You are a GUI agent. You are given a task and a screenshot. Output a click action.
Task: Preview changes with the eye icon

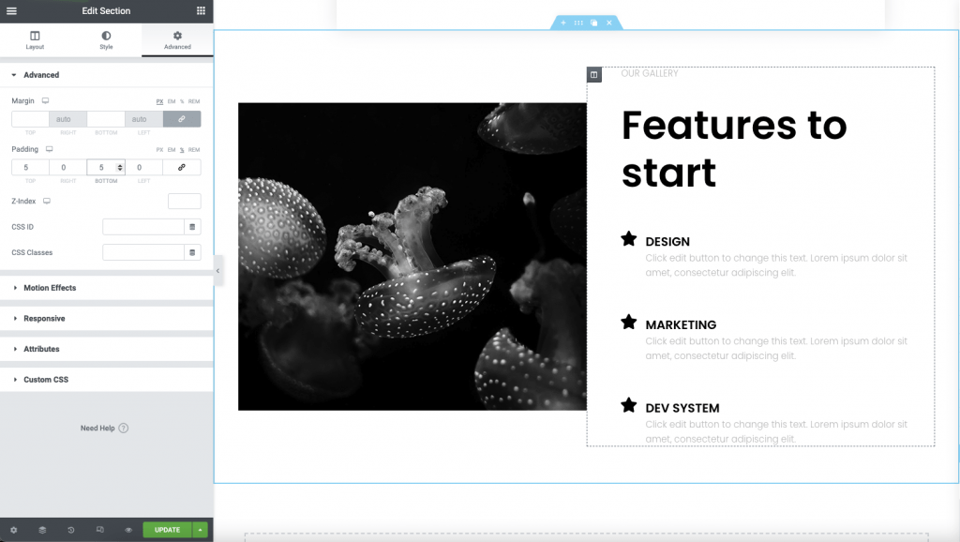point(128,530)
